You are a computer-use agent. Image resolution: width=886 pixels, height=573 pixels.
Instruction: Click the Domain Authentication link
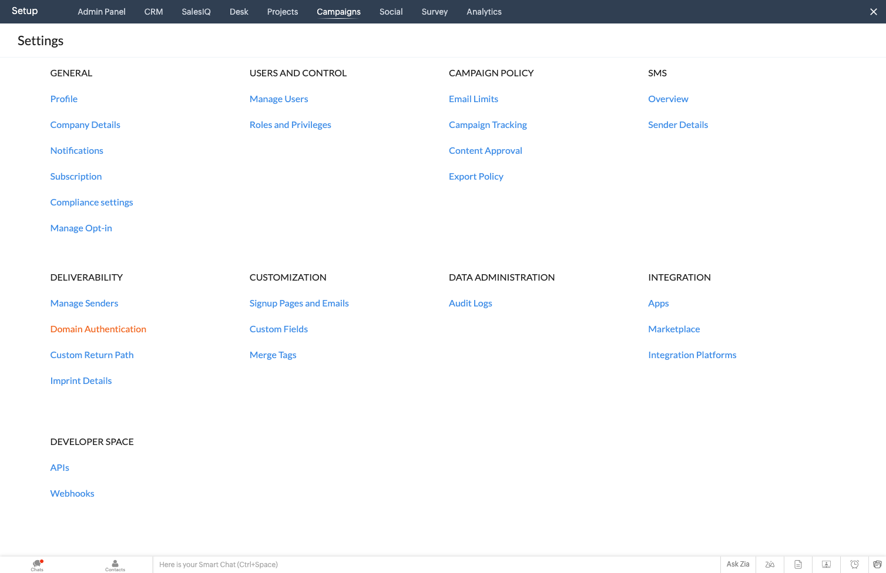pyautogui.click(x=98, y=329)
